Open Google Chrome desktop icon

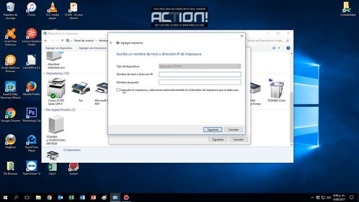tap(10, 115)
